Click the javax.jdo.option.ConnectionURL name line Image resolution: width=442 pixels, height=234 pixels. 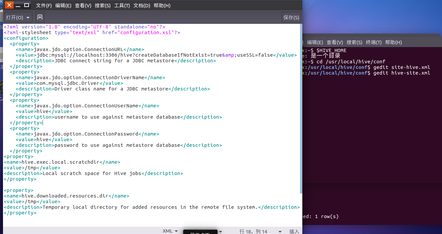coord(80,49)
